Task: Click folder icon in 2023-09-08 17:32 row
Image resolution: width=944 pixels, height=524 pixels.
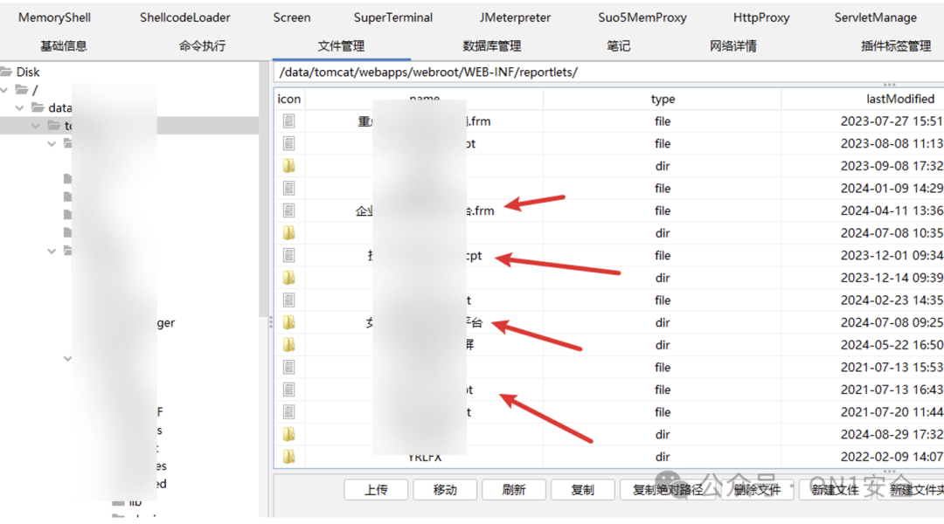Action: pyautogui.click(x=289, y=166)
